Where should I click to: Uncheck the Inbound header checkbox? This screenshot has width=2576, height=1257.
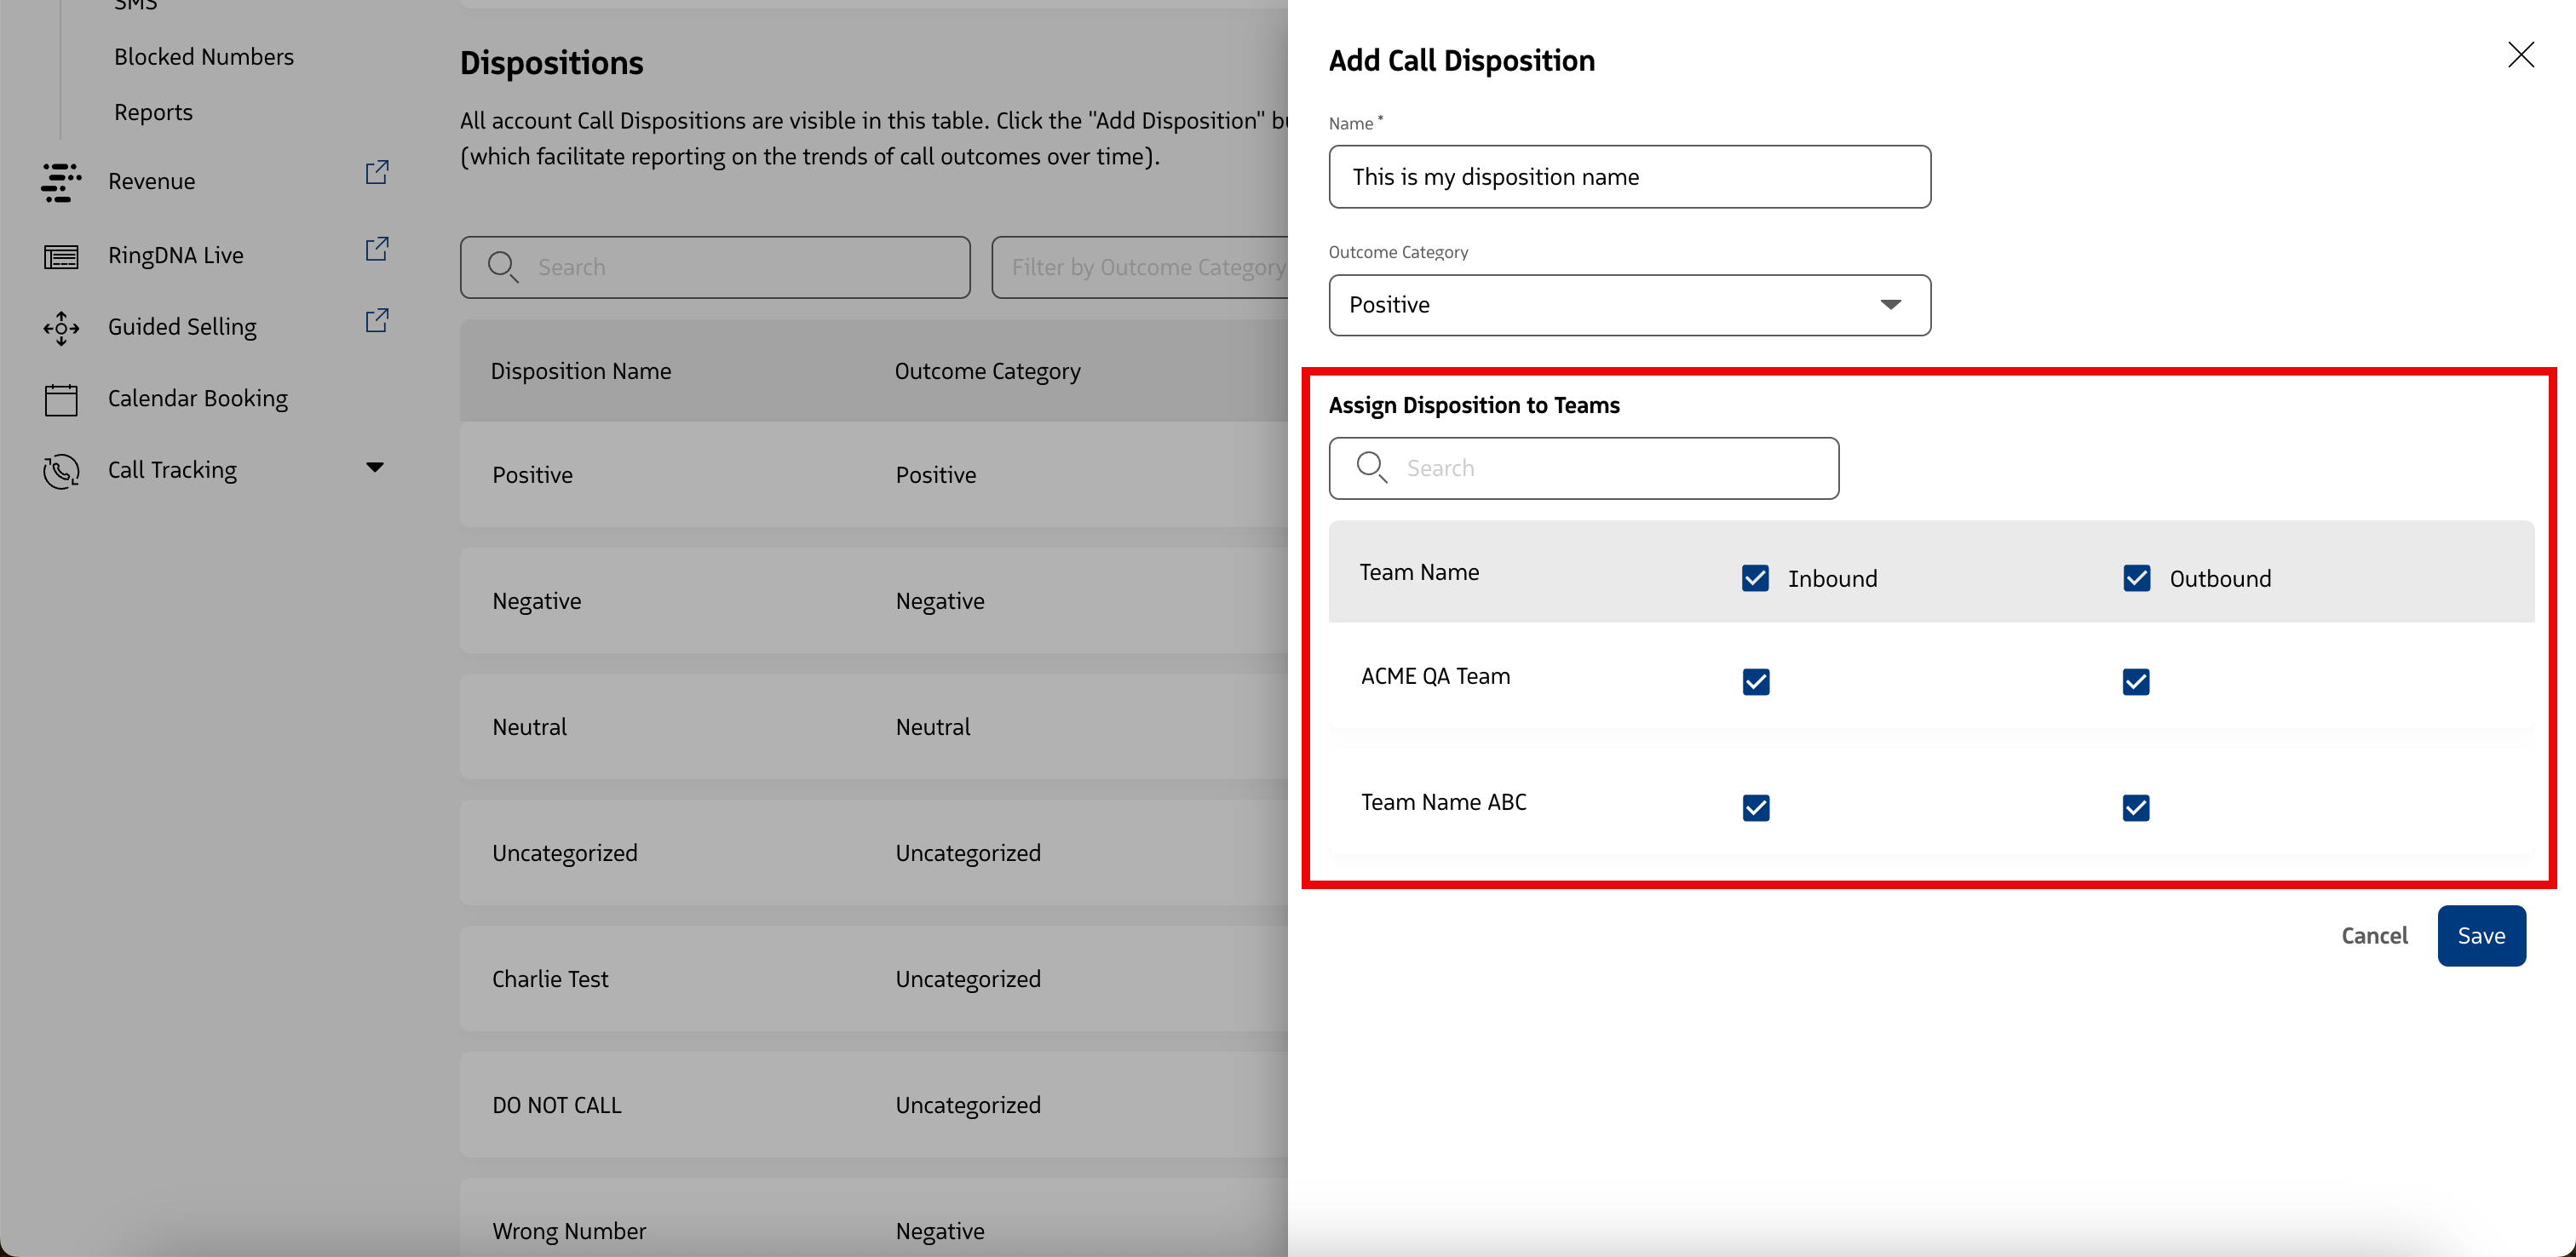point(1755,578)
